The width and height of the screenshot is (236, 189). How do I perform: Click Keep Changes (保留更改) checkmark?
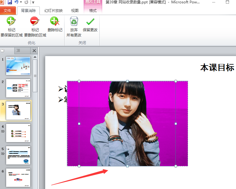[x=90, y=21]
